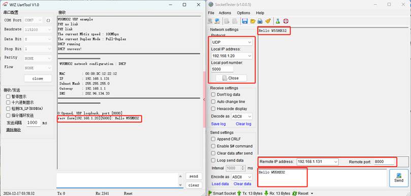Expand the Decode as ASCII dropdown
The height and width of the screenshot is (196, 411).
pos(242,116)
